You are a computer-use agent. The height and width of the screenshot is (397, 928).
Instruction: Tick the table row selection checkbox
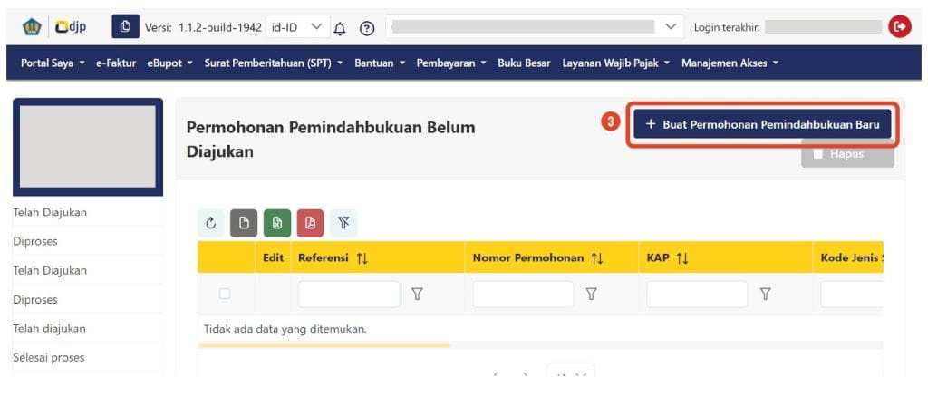225,294
